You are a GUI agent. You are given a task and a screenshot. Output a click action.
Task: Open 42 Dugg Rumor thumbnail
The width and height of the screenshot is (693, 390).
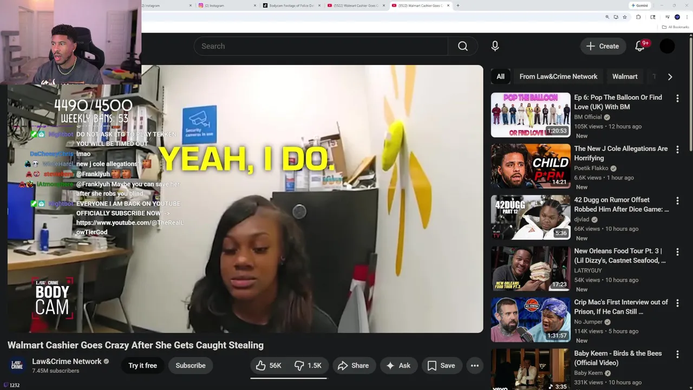531,217
